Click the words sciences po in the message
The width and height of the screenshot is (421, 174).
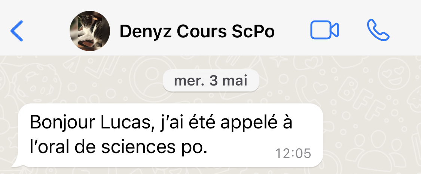click(x=154, y=147)
